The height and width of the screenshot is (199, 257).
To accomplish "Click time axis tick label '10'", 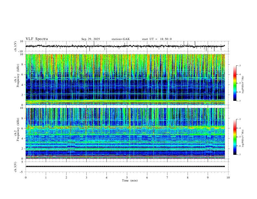I will 228,178.
